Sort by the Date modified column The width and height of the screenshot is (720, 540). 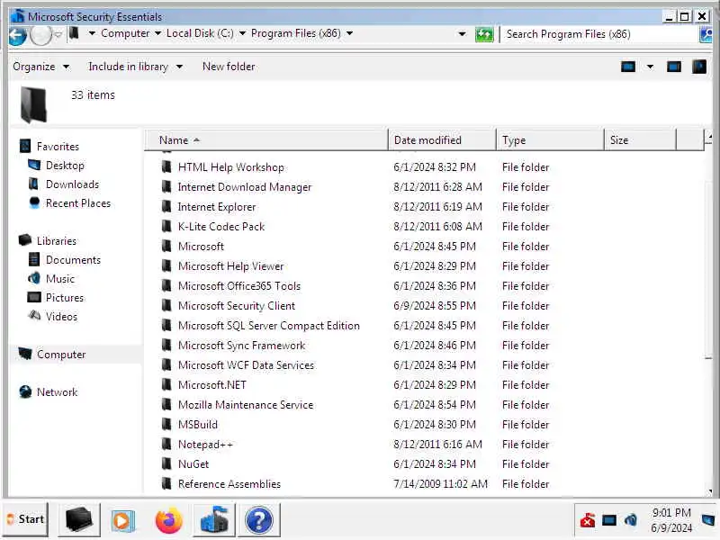[442, 140]
